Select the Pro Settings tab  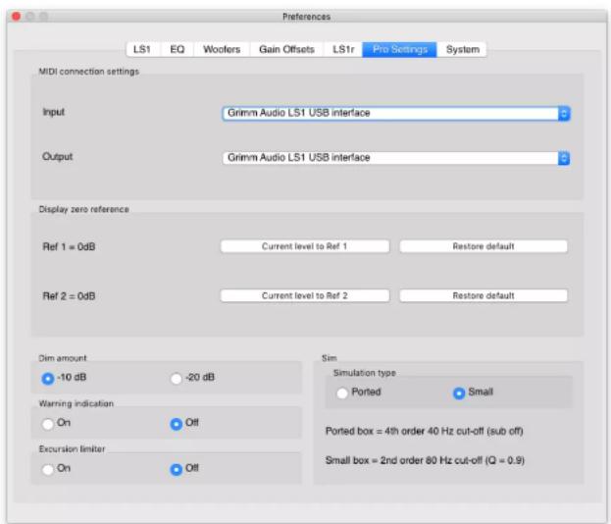[400, 49]
